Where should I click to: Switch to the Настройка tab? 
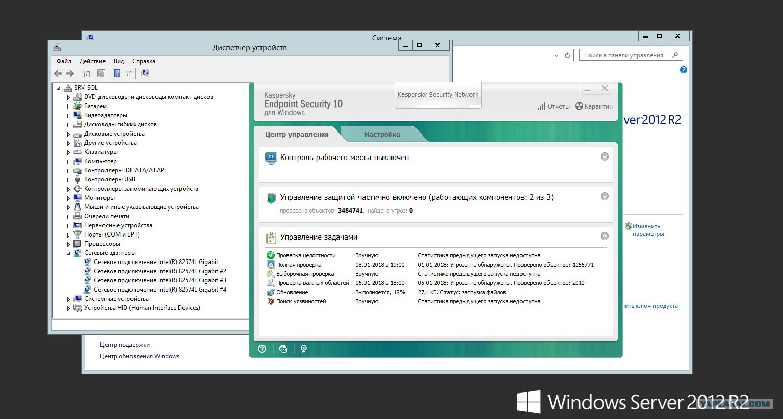pyautogui.click(x=382, y=135)
